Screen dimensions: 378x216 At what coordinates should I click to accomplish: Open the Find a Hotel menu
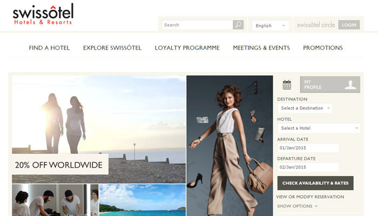[49, 48]
